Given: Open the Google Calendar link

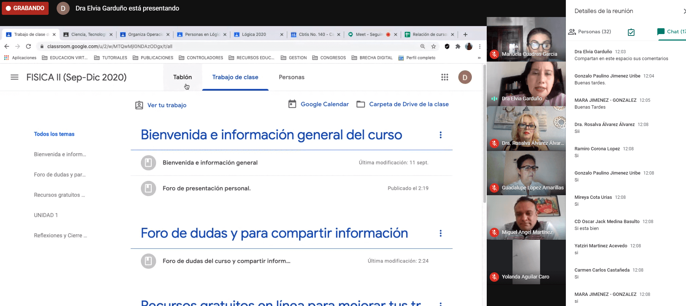Looking at the screenshot, I should pyautogui.click(x=318, y=104).
